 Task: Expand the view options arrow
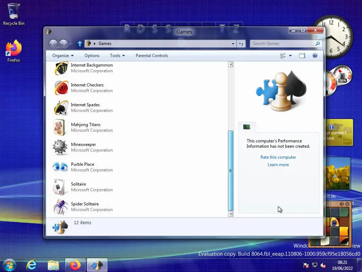291,56
